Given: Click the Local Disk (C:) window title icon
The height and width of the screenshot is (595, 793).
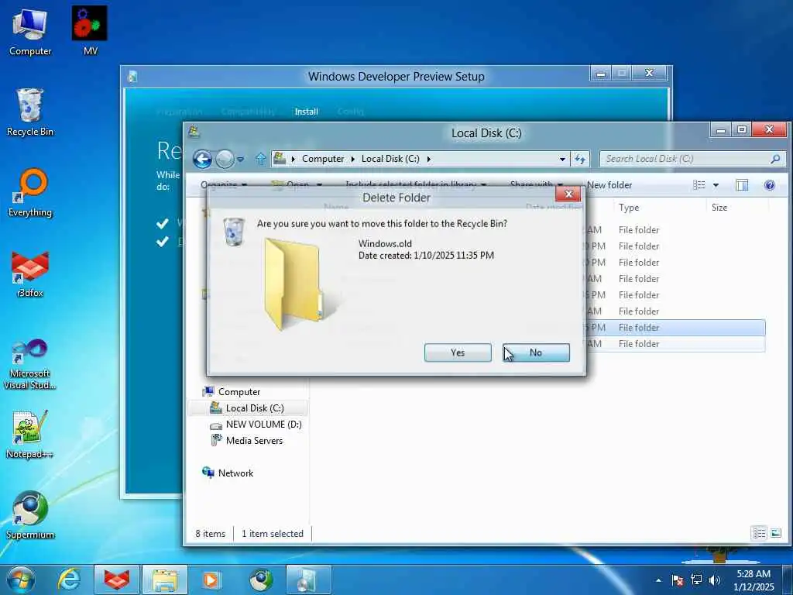Looking at the screenshot, I should pos(194,132).
